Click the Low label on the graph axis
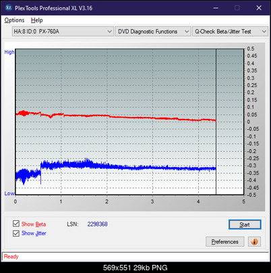Image resolution: width=271 pixels, height=273 pixels. point(9,193)
